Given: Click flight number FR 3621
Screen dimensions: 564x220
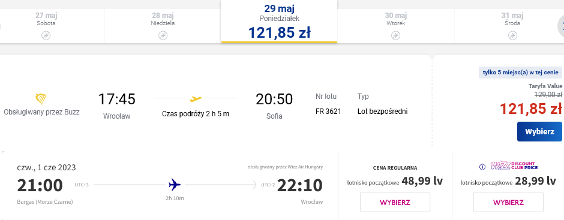Looking at the screenshot, I should click(328, 111).
